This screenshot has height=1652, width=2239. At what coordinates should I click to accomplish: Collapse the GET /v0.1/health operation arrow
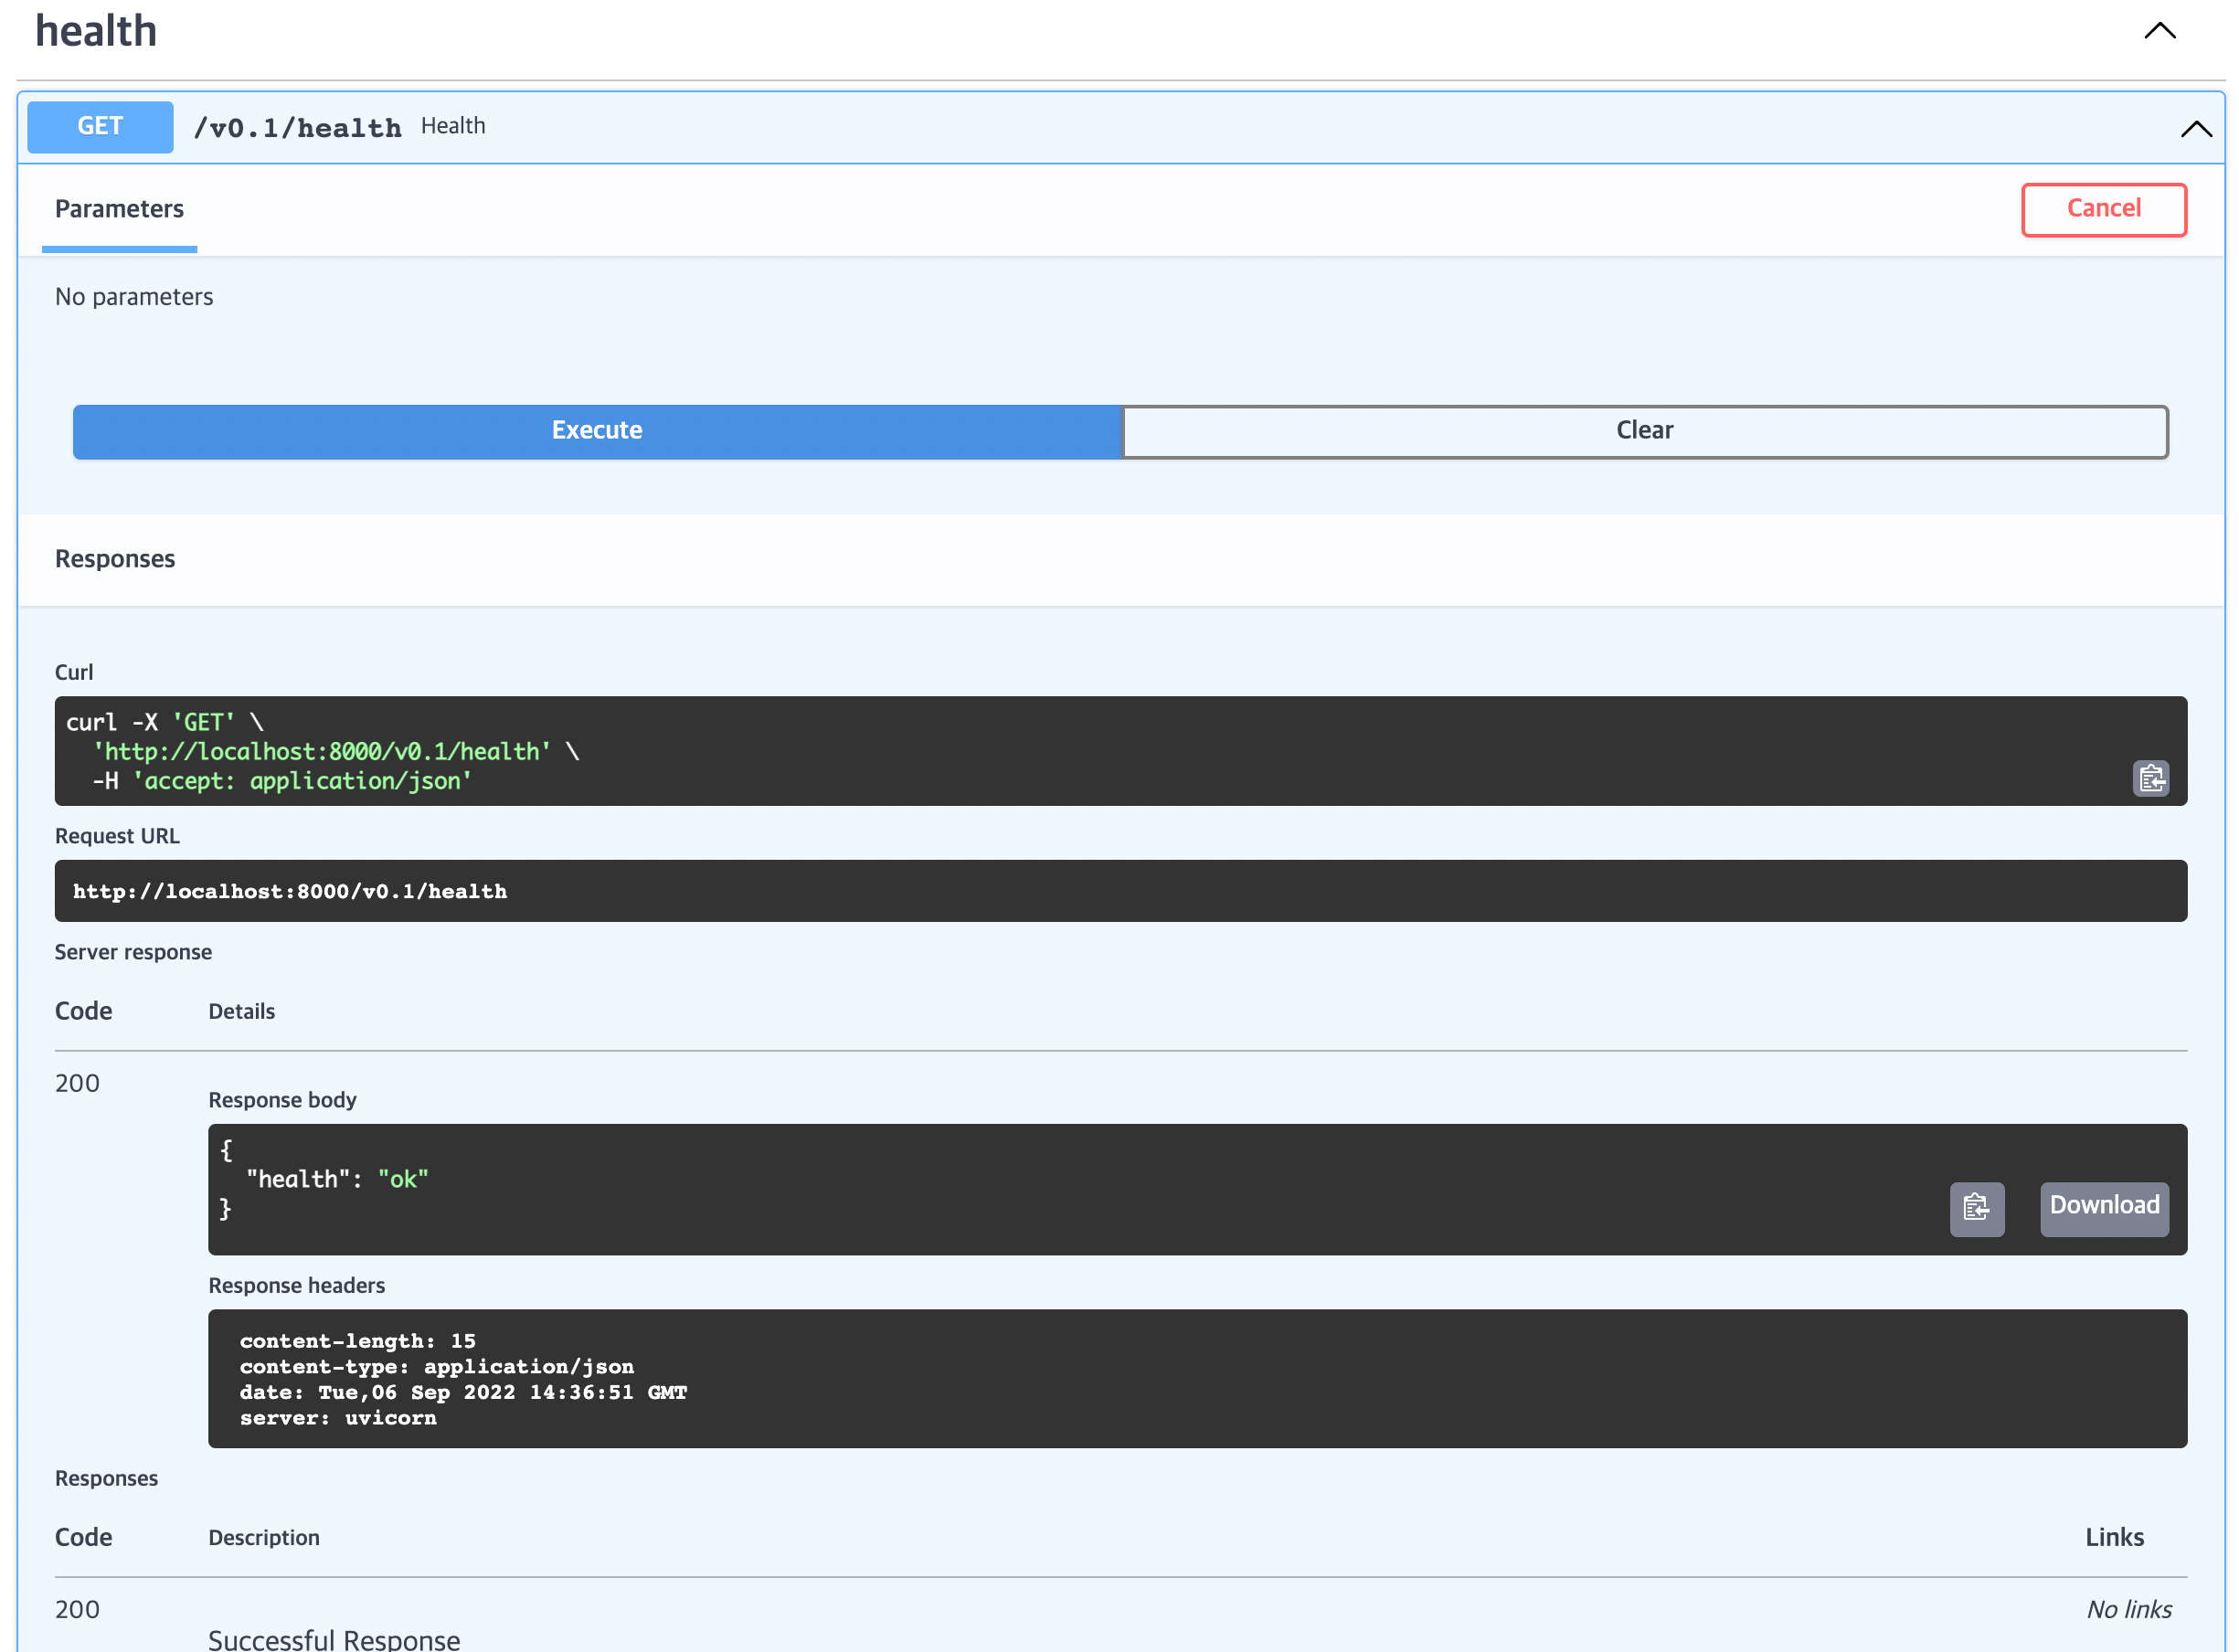point(2195,128)
